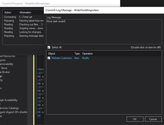Viewport: 164px width, 125px height.
Task: Select the High Availability tree node
Action: coord(9,100)
